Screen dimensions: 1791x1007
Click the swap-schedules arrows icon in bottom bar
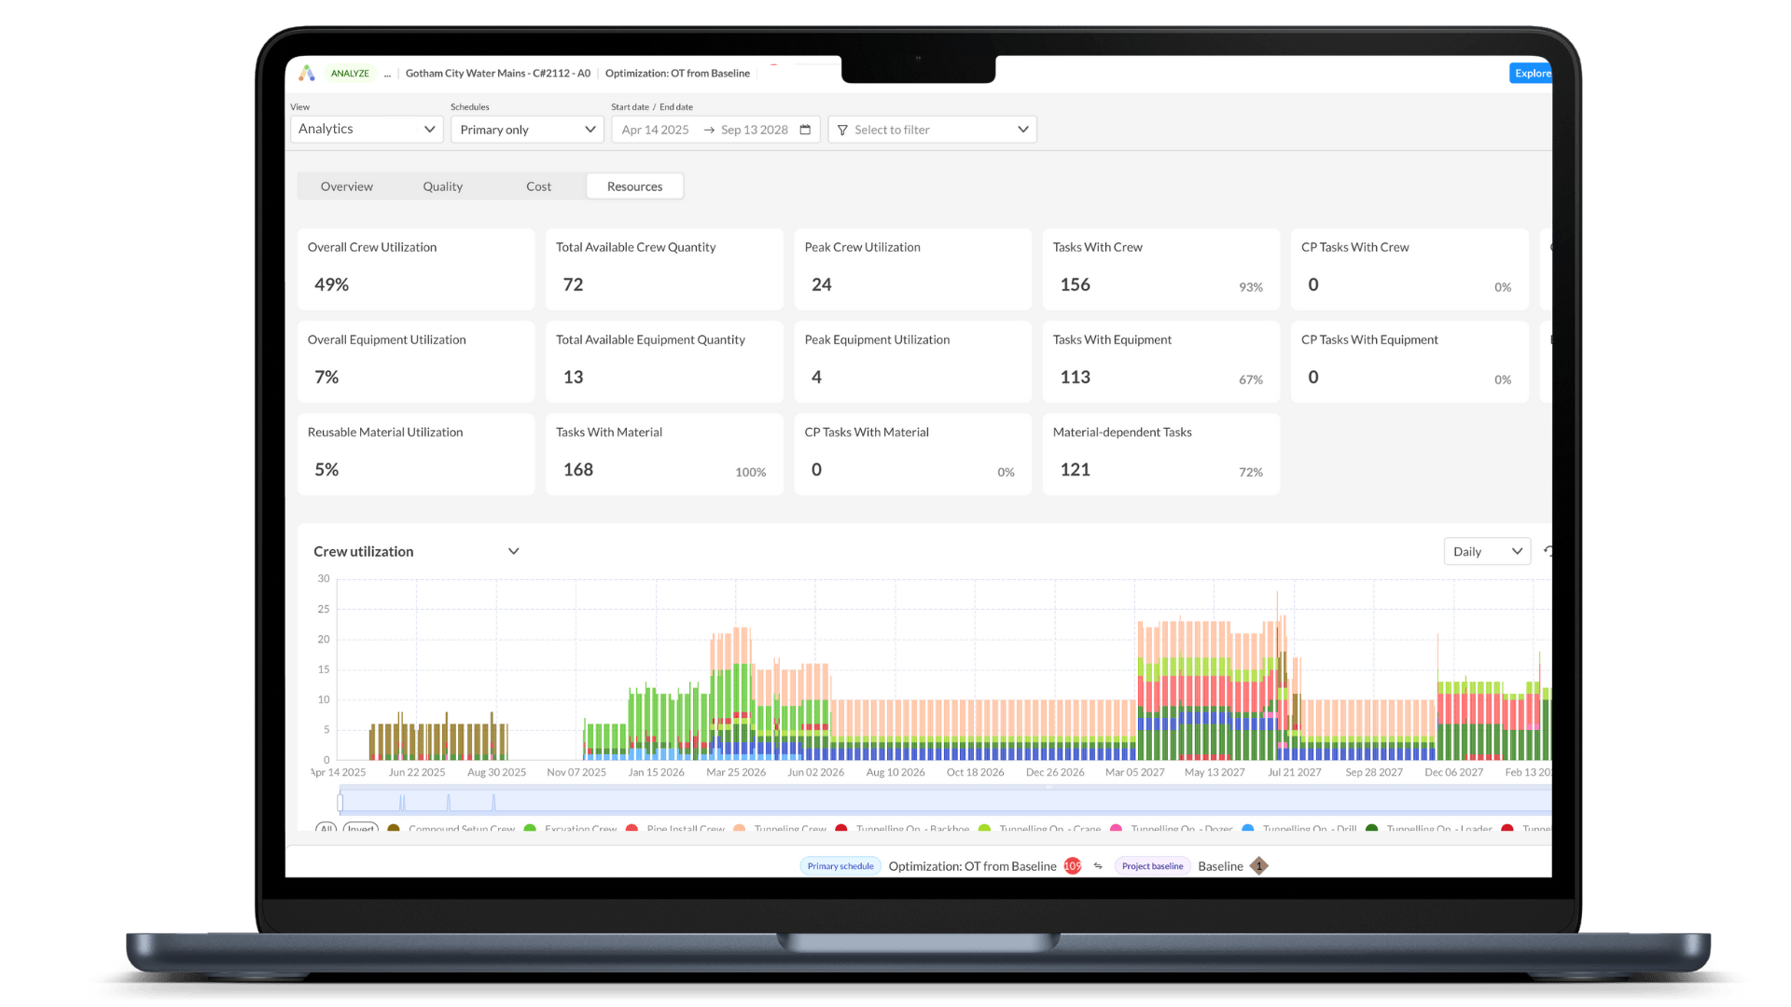click(1097, 866)
